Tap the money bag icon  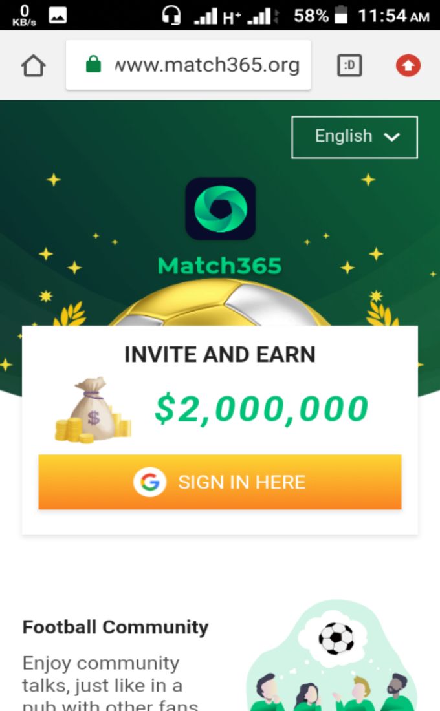point(93,410)
